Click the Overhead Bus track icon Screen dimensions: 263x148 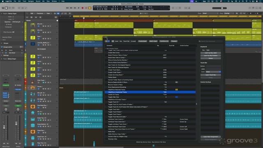tap(33, 106)
